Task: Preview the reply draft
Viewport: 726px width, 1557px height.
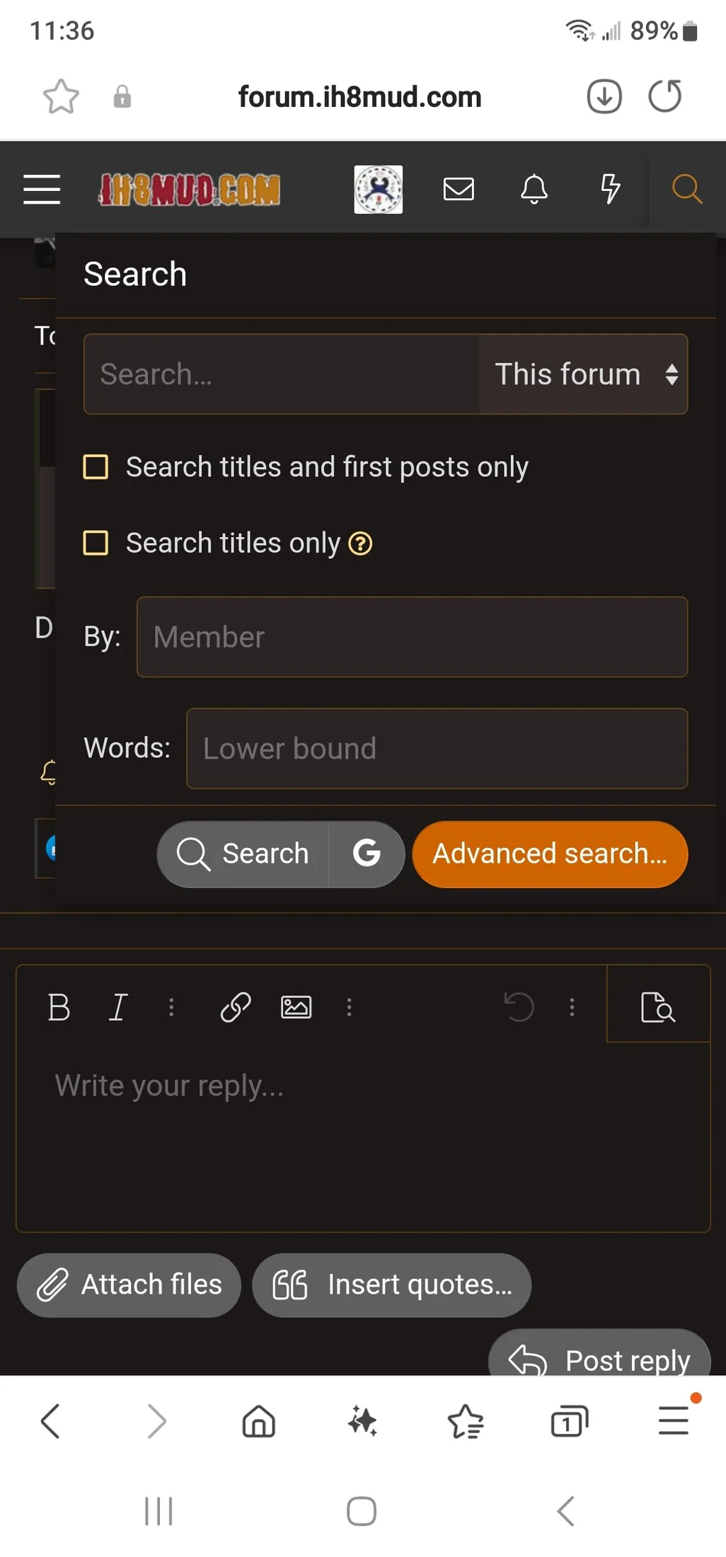Action: click(657, 1007)
